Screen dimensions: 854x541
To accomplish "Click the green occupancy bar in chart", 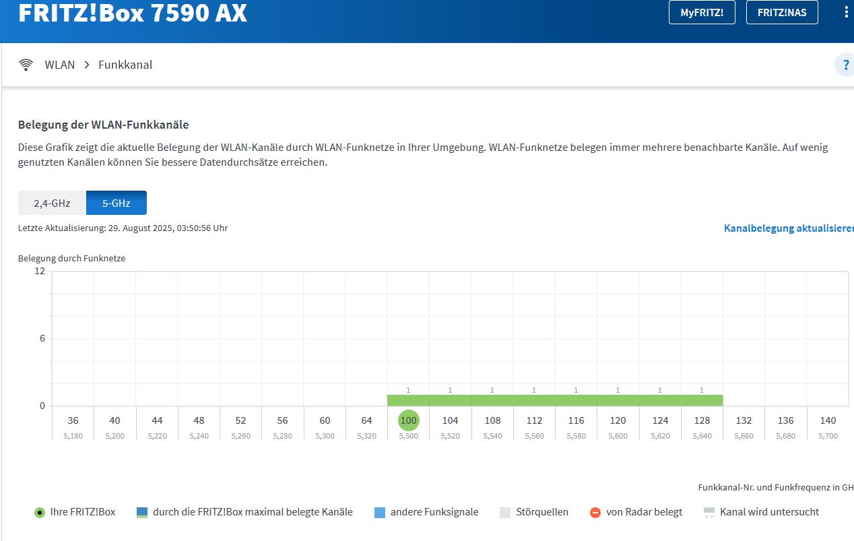I will point(555,400).
